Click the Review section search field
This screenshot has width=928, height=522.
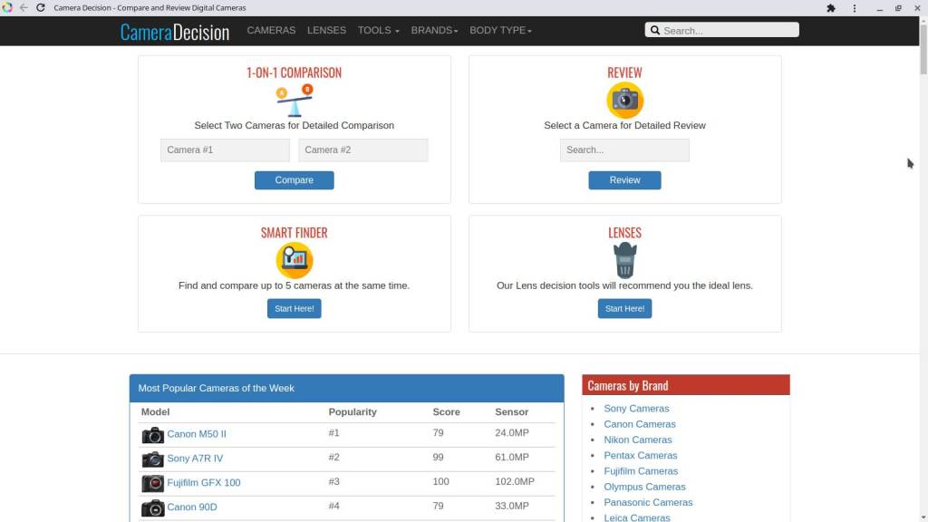click(x=624, y=150)
